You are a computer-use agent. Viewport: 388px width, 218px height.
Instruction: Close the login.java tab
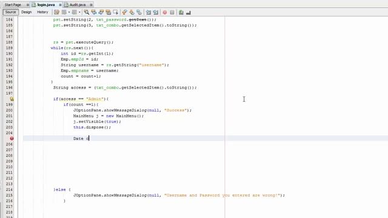[60, 5]
